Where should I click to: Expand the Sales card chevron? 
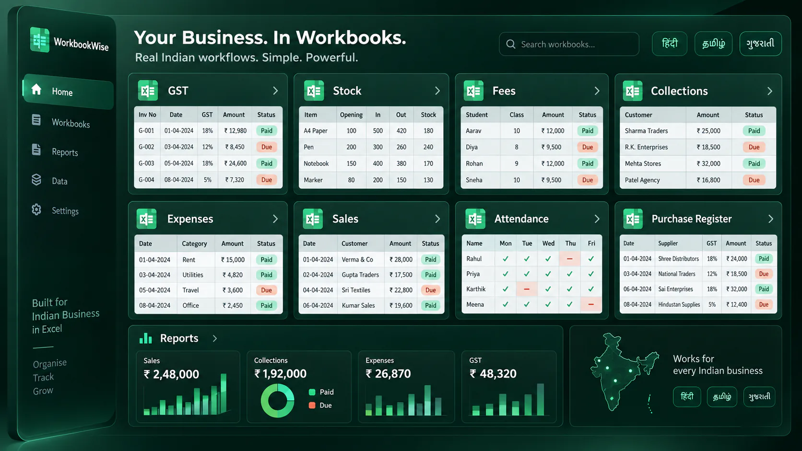[x=437, y=219]
